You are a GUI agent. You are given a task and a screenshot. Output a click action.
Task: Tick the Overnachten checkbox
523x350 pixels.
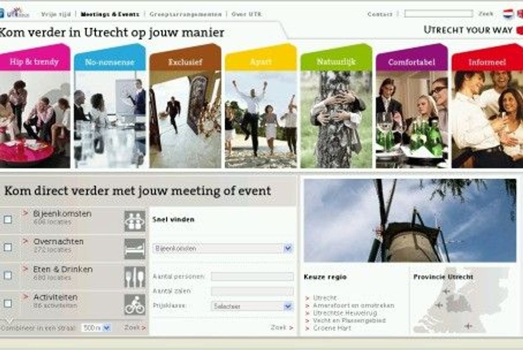8,248
